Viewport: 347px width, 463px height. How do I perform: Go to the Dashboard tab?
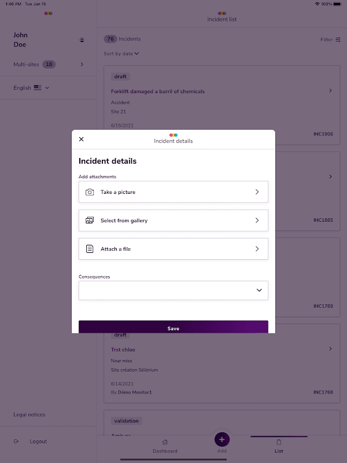[x=165, y=446]
